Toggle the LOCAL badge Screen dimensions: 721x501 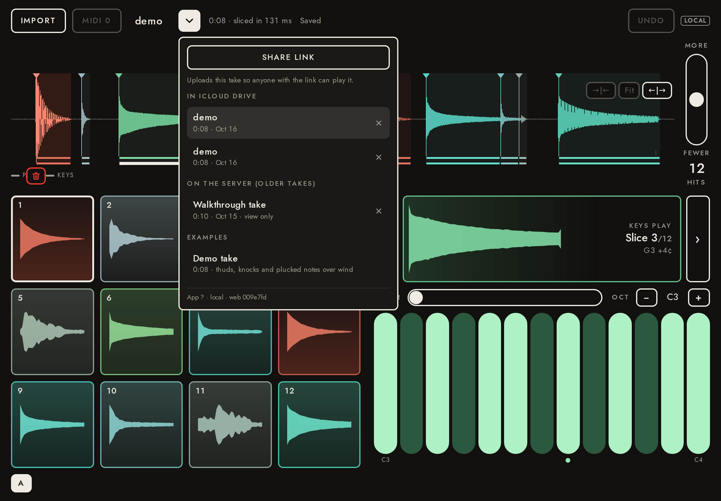click(695, 21)
